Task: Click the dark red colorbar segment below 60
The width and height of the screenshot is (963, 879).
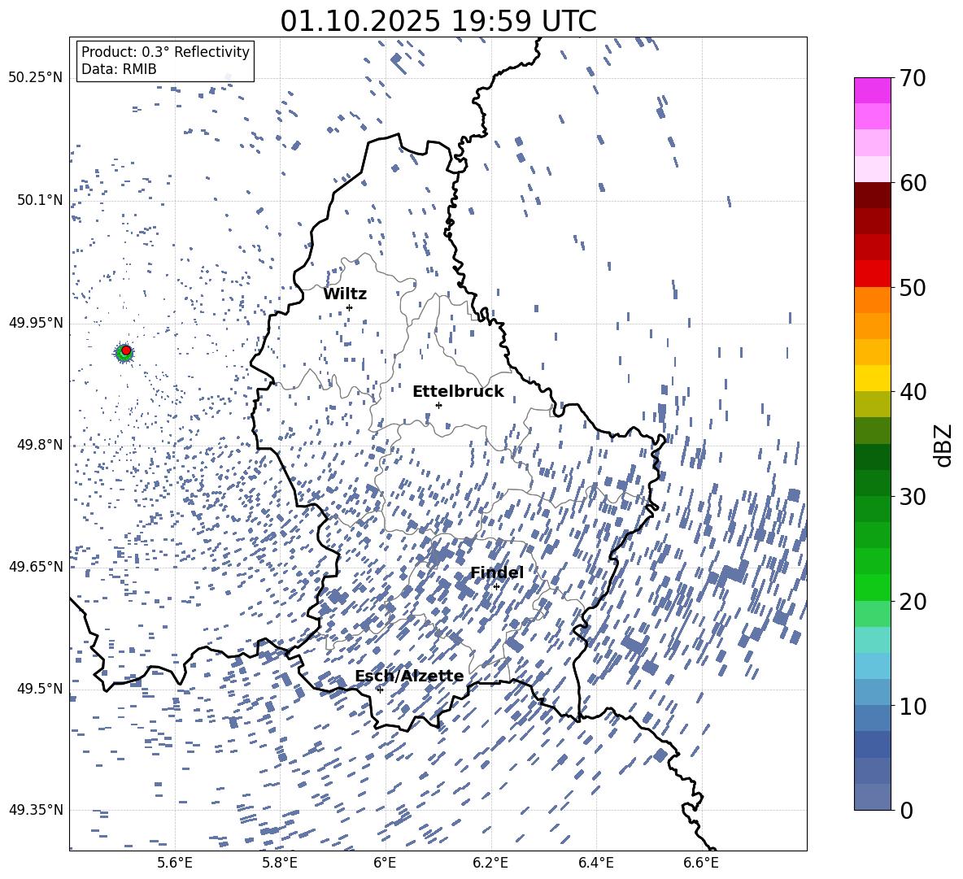Action: (873, 195)
